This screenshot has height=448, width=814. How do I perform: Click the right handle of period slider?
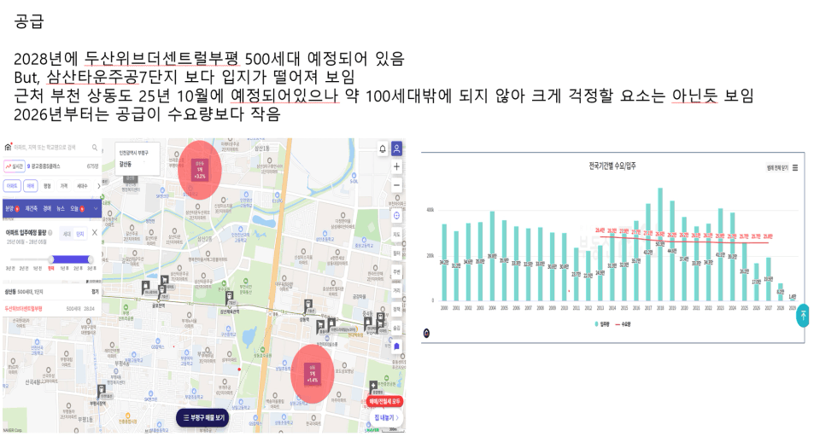point(91,259)
